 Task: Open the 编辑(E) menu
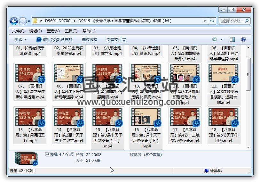[35, 31]
